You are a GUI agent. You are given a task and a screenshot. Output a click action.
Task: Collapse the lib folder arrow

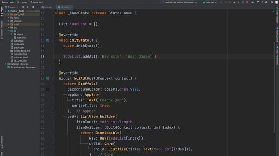[x=8, y=31]
